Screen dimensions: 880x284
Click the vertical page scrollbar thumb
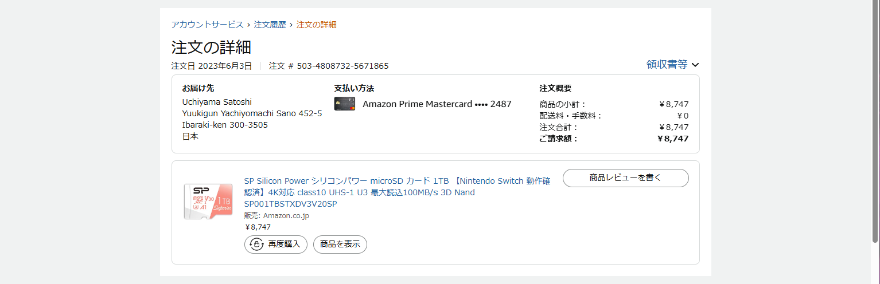(875, 120)
